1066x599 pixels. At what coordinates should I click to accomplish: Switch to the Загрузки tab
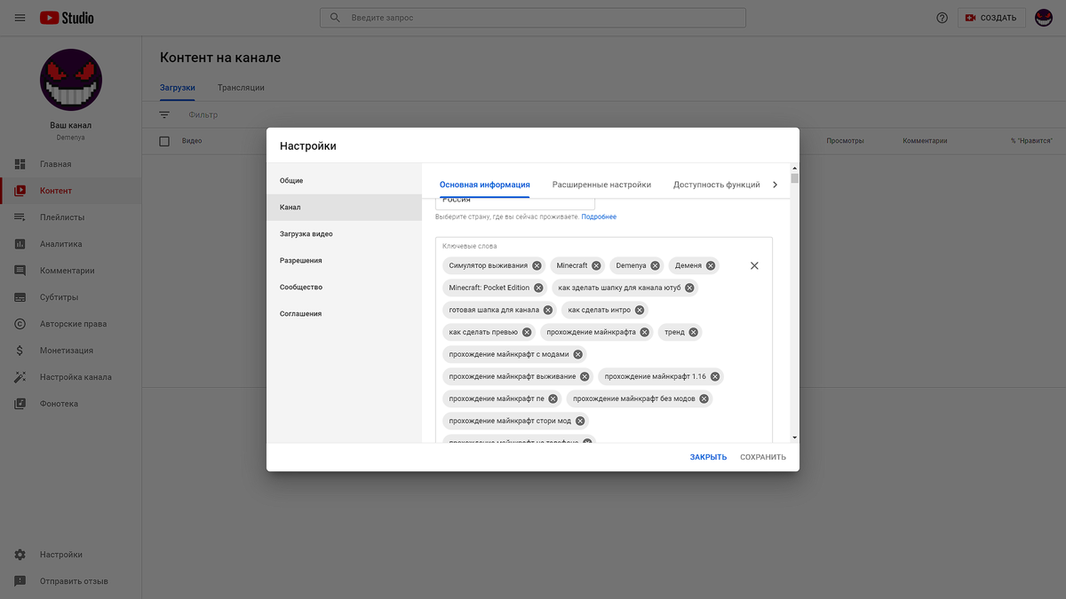tap(178, 88)
